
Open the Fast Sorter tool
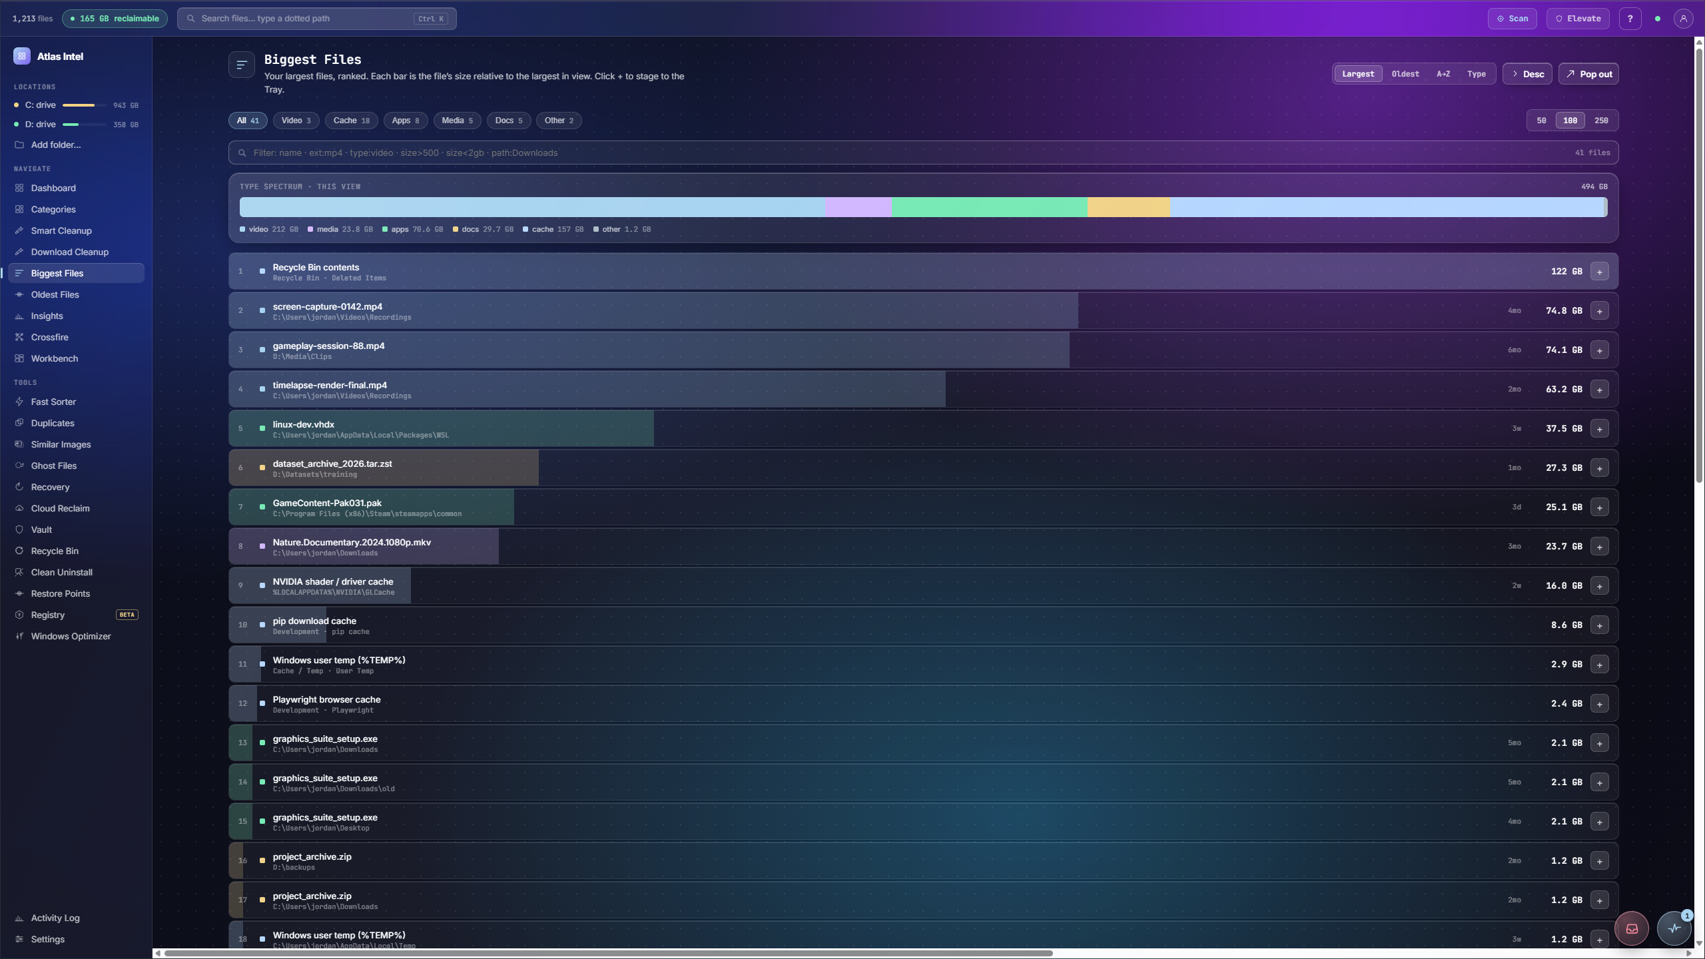pos(76,402)
